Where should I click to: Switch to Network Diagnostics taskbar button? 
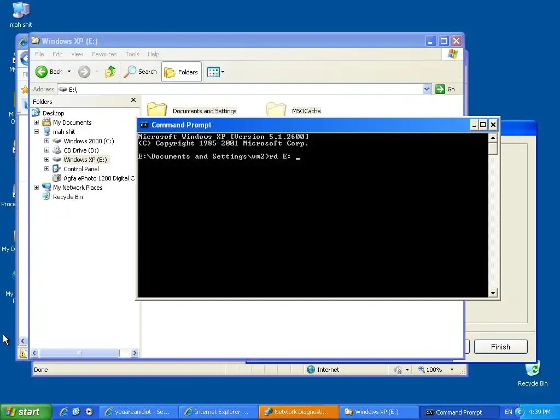(298, 412)
